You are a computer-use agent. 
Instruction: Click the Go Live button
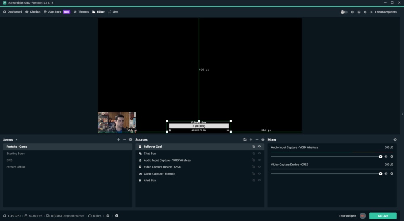point(383,216)
